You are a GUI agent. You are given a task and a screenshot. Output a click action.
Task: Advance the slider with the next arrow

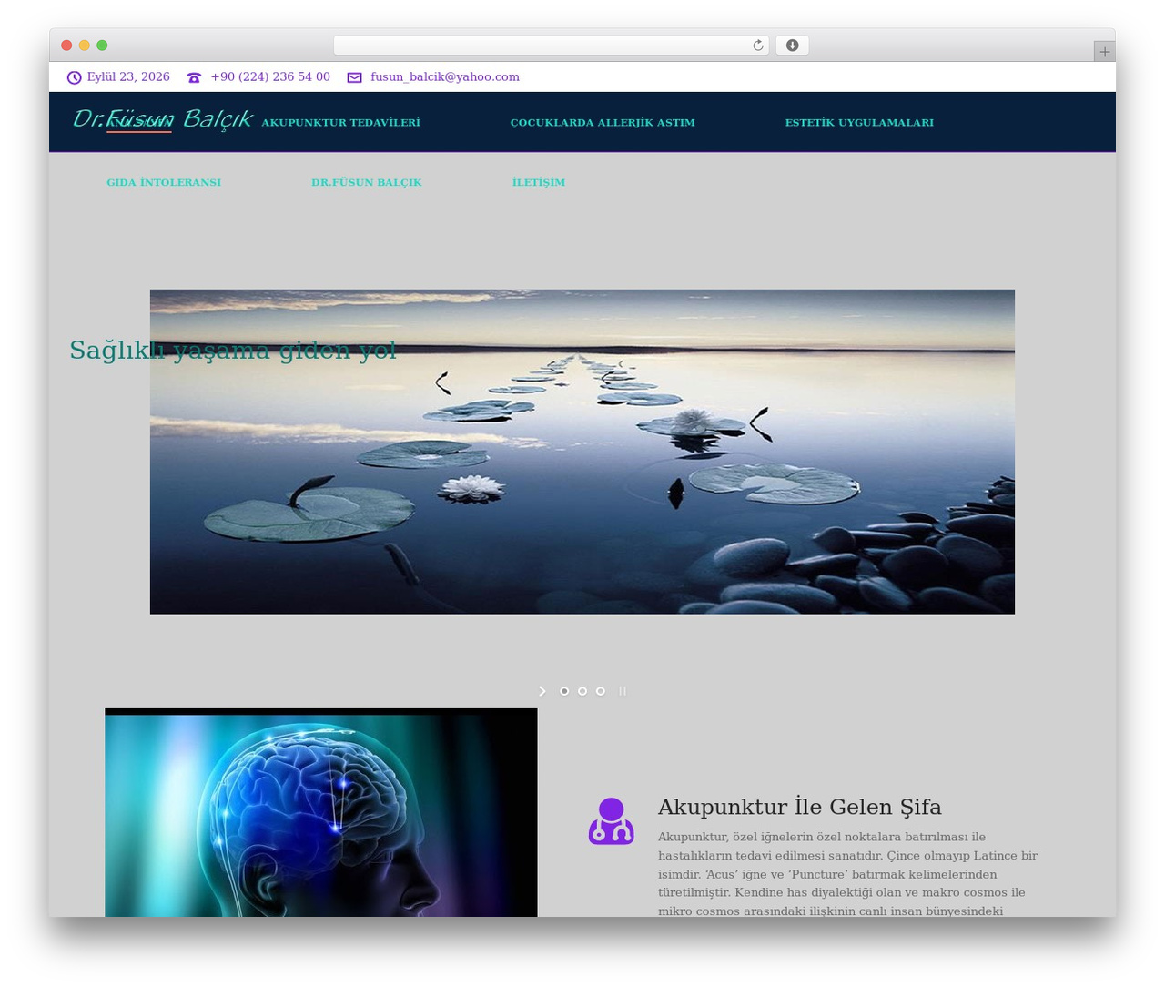pyautogui.click(x=542, y=691)
